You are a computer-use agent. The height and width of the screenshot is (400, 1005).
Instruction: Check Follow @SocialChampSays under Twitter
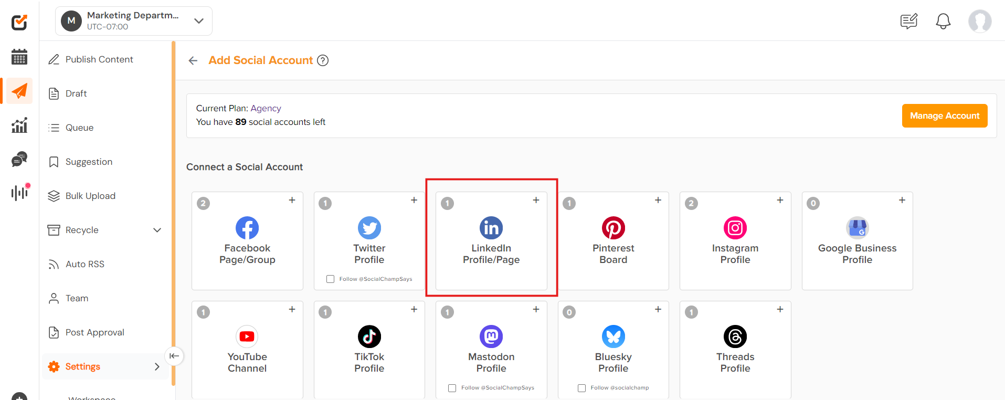(331, 279)
